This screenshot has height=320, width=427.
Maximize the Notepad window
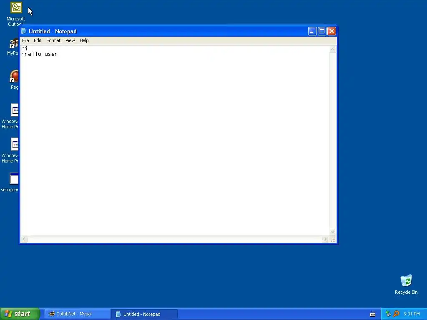coord(322,31)
